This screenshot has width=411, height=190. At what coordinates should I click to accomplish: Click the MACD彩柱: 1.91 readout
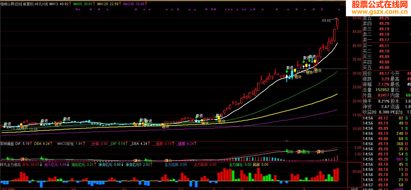coord(70,144)
